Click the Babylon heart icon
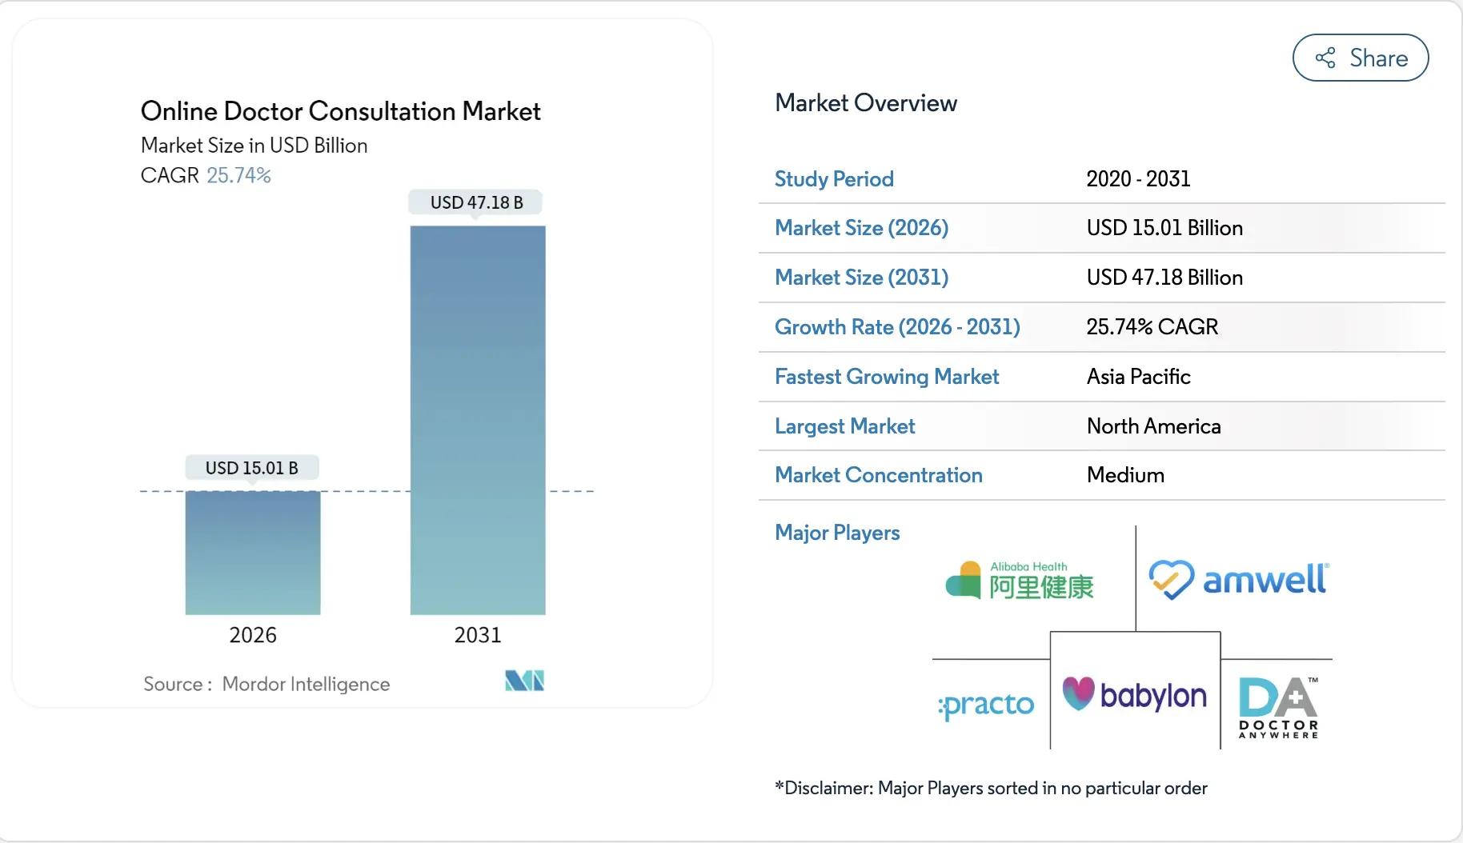The height and width of the screenshot is (843, 1463). tap(1077, 694)
